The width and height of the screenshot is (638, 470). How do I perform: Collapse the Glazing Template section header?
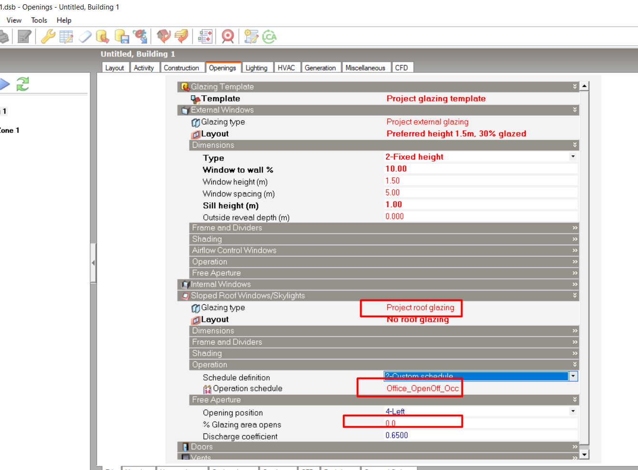[x=575, y=87]
